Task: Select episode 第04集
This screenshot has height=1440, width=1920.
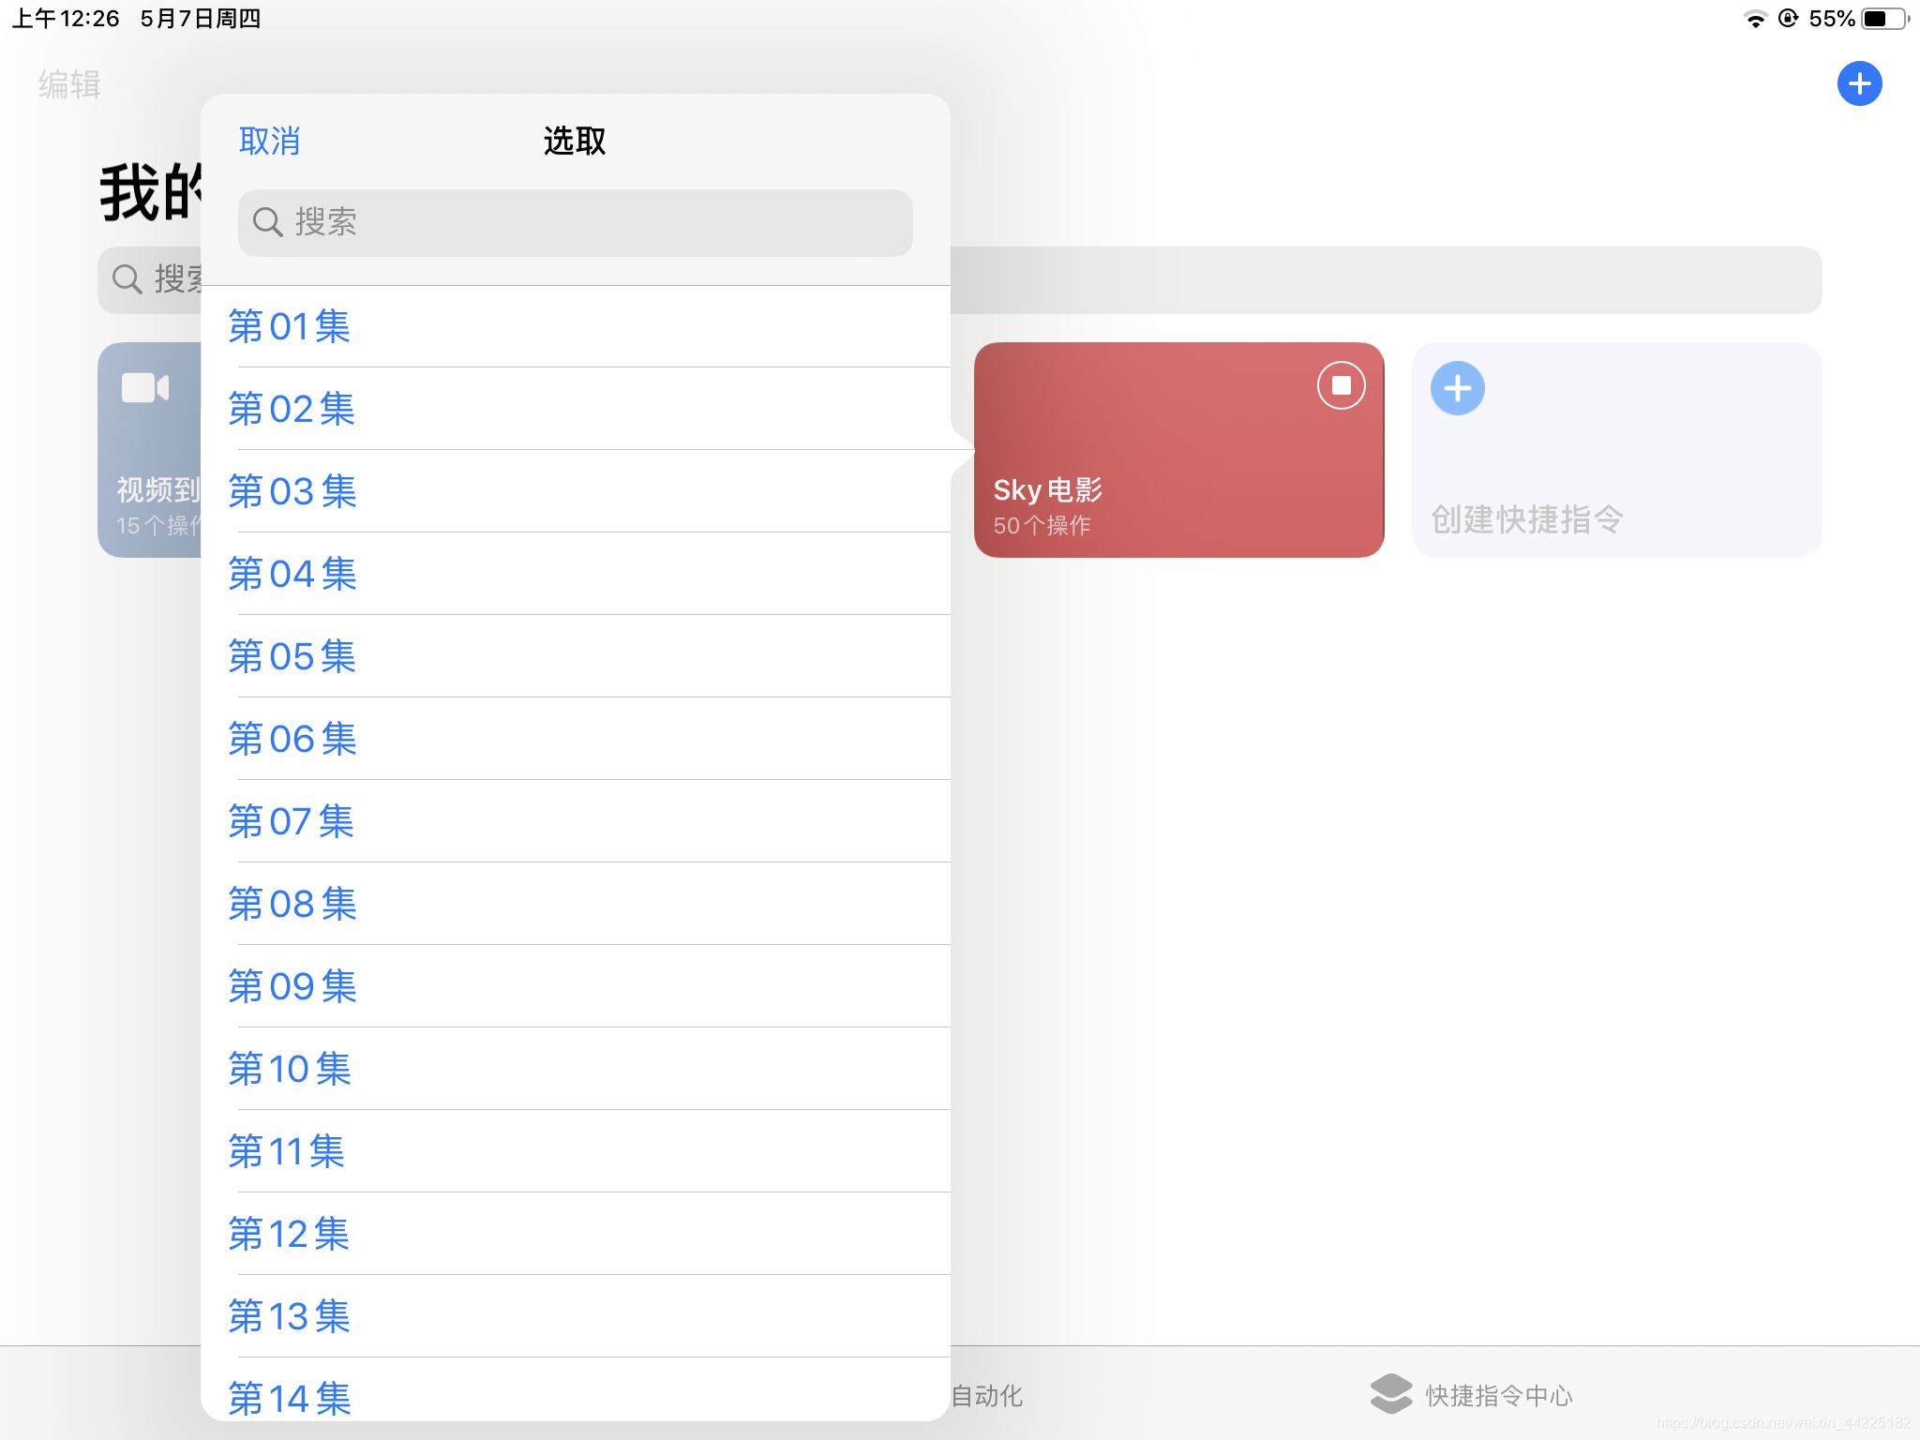Action: coord(575,574)
